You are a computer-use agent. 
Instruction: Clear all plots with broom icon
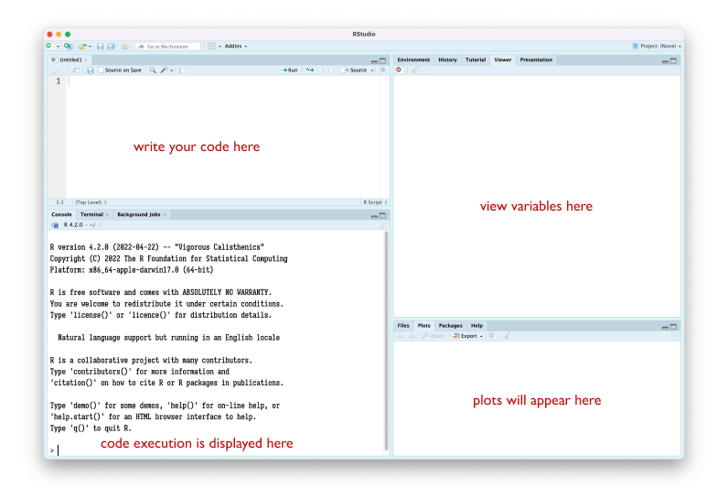pyautogui.click(x=507, y=336)
